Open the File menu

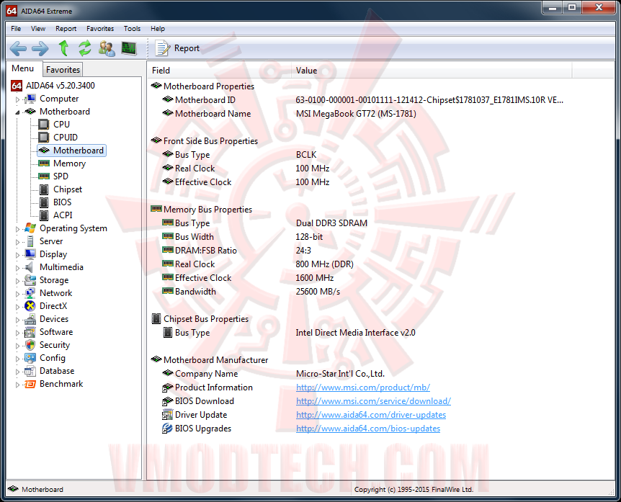pos(16,29)
